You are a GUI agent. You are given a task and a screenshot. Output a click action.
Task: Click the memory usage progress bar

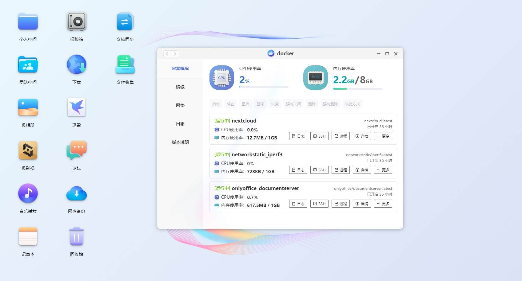click(x=357, y=89)
